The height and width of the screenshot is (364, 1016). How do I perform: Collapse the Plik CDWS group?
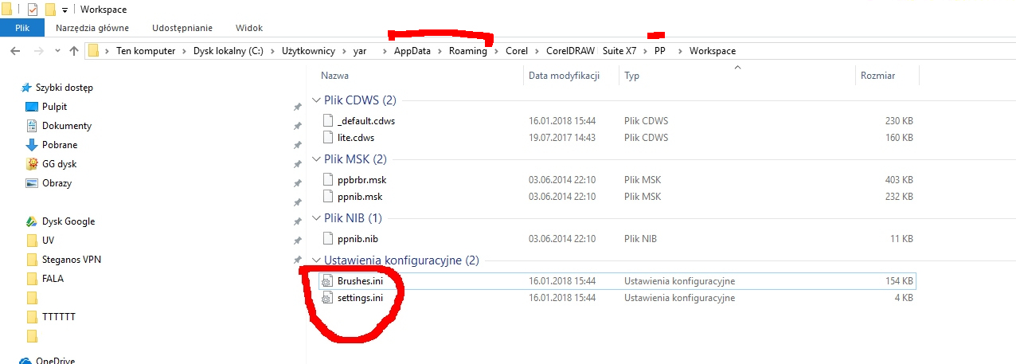(316, 100)
